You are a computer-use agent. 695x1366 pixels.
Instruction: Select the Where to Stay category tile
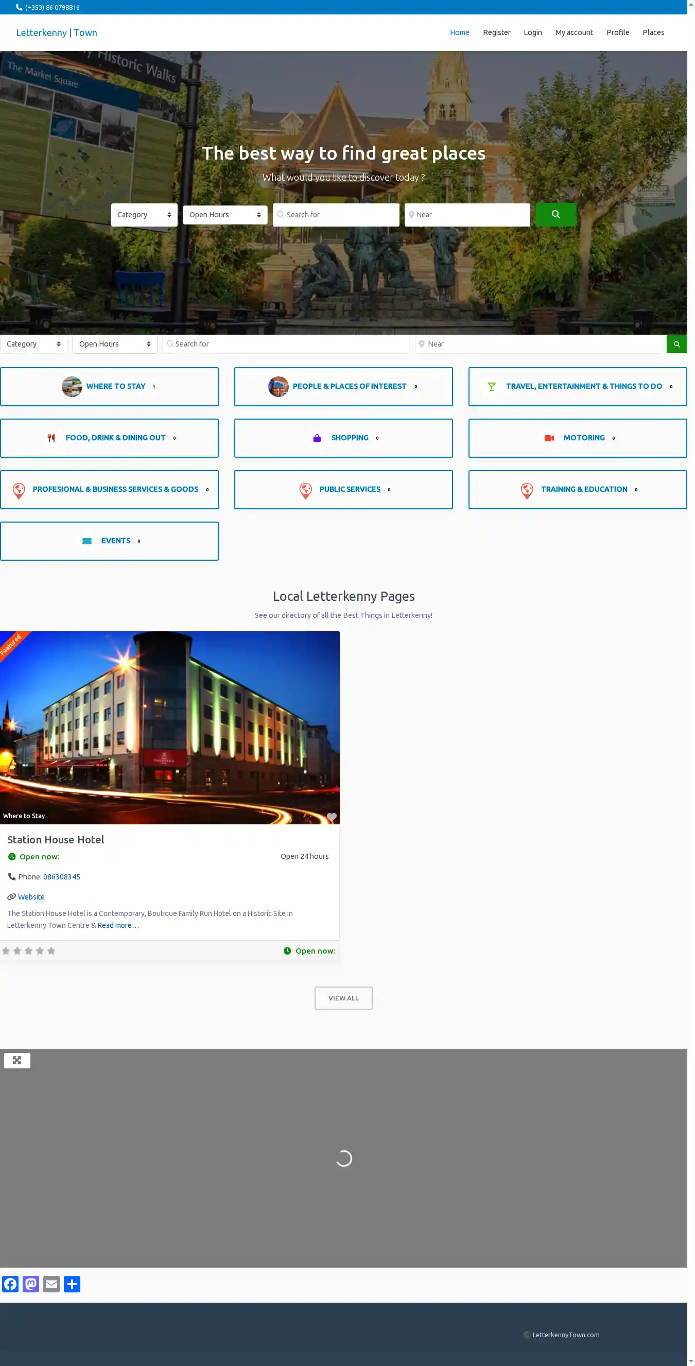(109, 387)
